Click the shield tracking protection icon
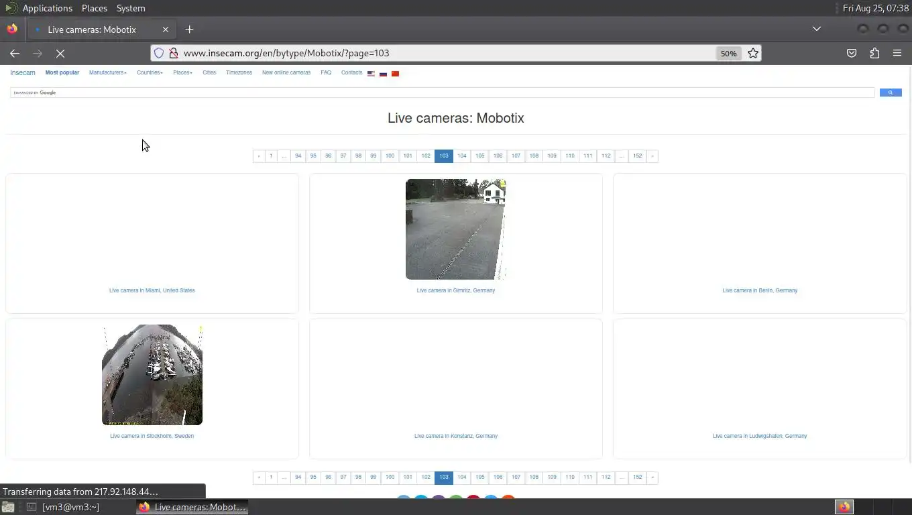This screenshot has width=912, height=515. tap(159, 53)
